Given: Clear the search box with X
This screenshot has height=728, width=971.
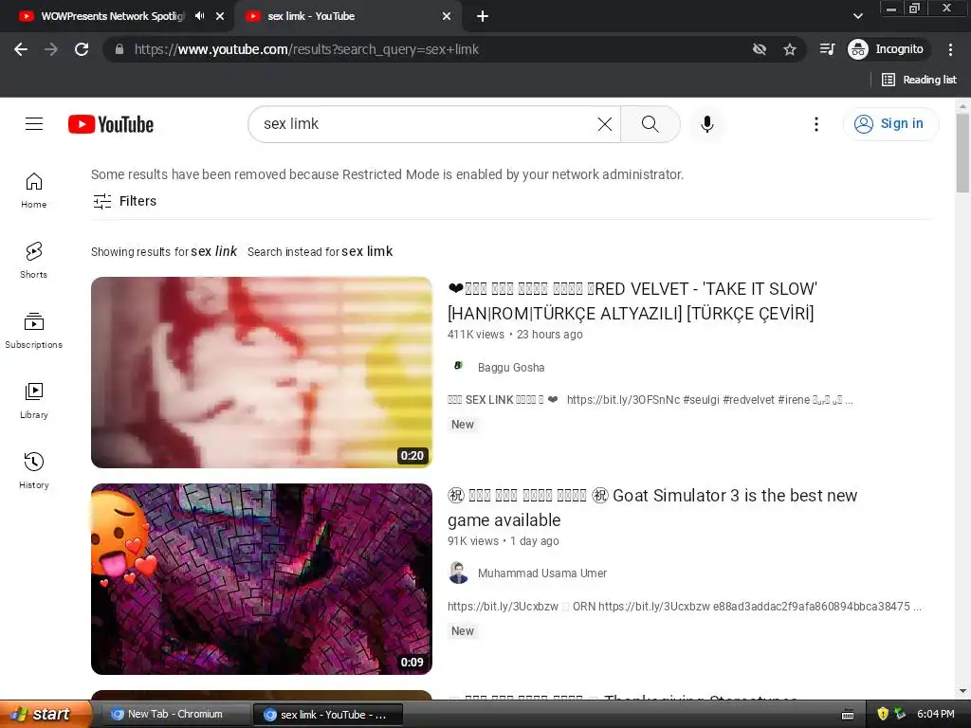Looking at the screenshot, I should tap(605, 124).
